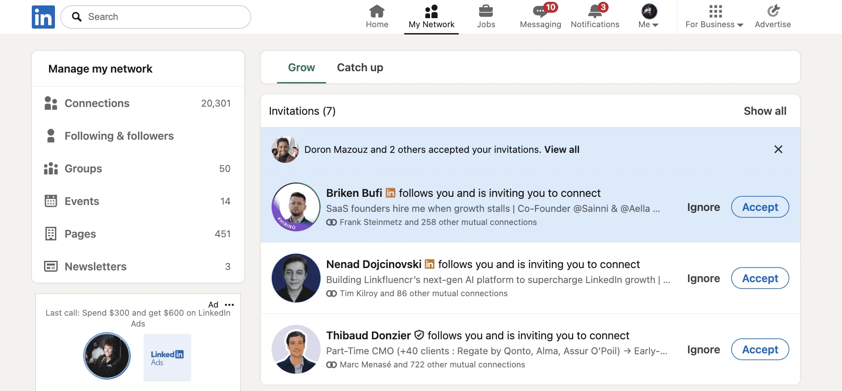Click the Advertise icon

click(x=773, y=11)
